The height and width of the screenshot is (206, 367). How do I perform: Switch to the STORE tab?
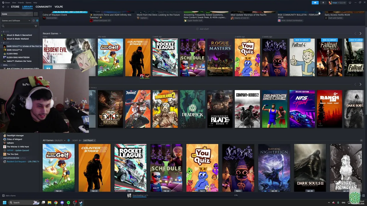tap(15, 7)
